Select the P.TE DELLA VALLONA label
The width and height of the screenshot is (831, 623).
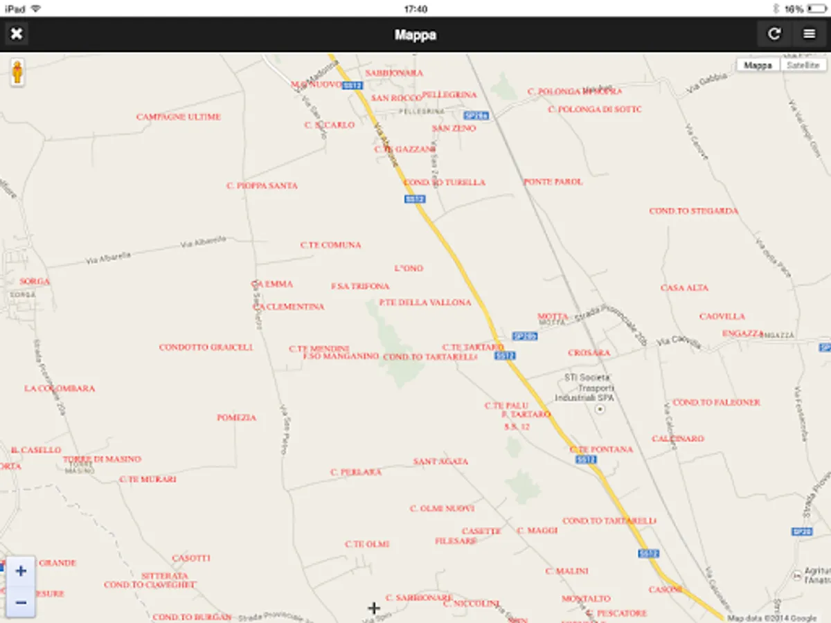[x=425, y=303]
